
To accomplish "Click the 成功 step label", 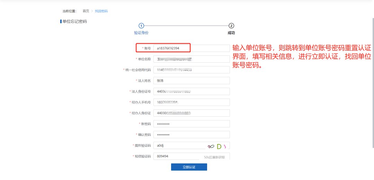I will tap(231, 33).
